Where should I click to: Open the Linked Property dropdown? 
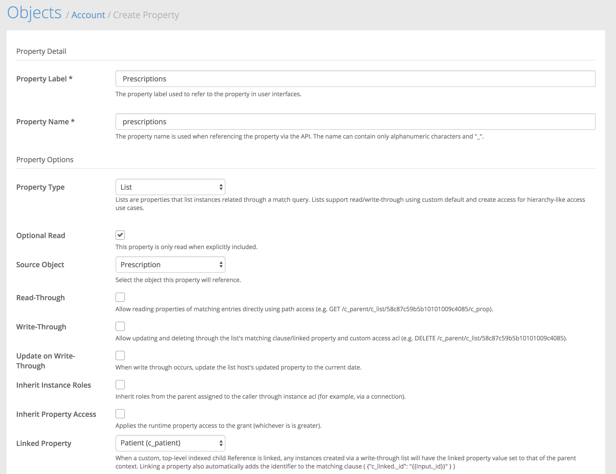[170, 443]
